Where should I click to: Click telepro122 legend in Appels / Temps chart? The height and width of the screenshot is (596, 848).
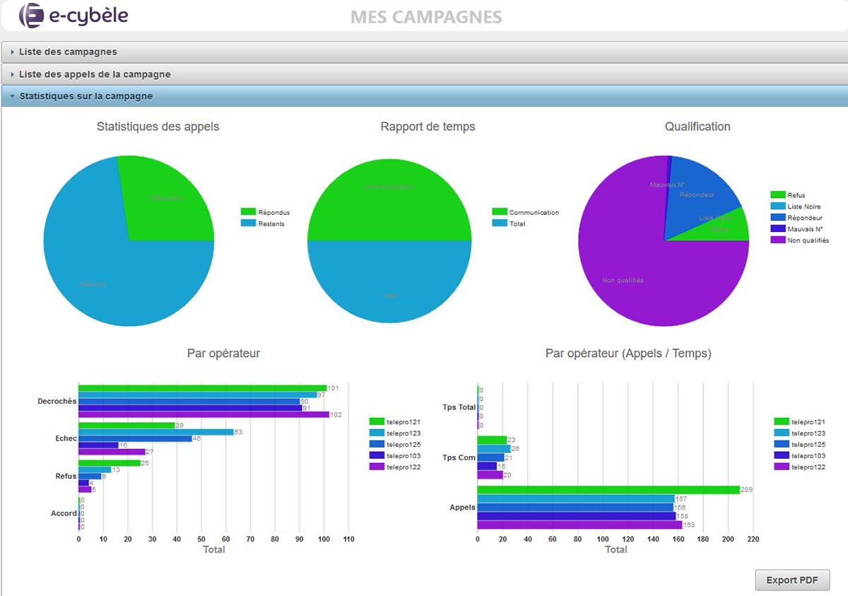point(800,467)
